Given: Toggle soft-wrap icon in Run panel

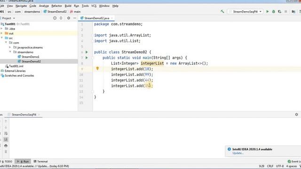Looking at the screenshot, I should 6,133.
